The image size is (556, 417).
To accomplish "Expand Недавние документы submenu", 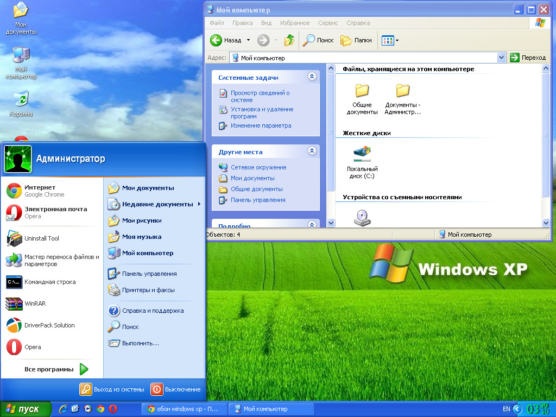I will coord(154,204).
